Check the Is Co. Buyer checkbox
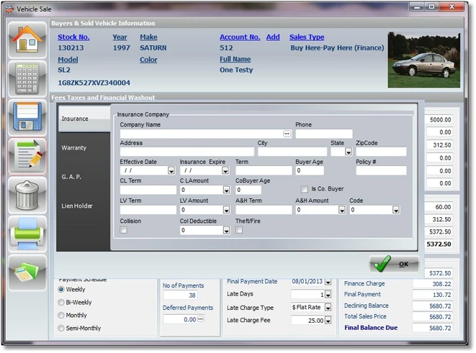This screenshot has height=353, width=476. (x=305, y=190)
